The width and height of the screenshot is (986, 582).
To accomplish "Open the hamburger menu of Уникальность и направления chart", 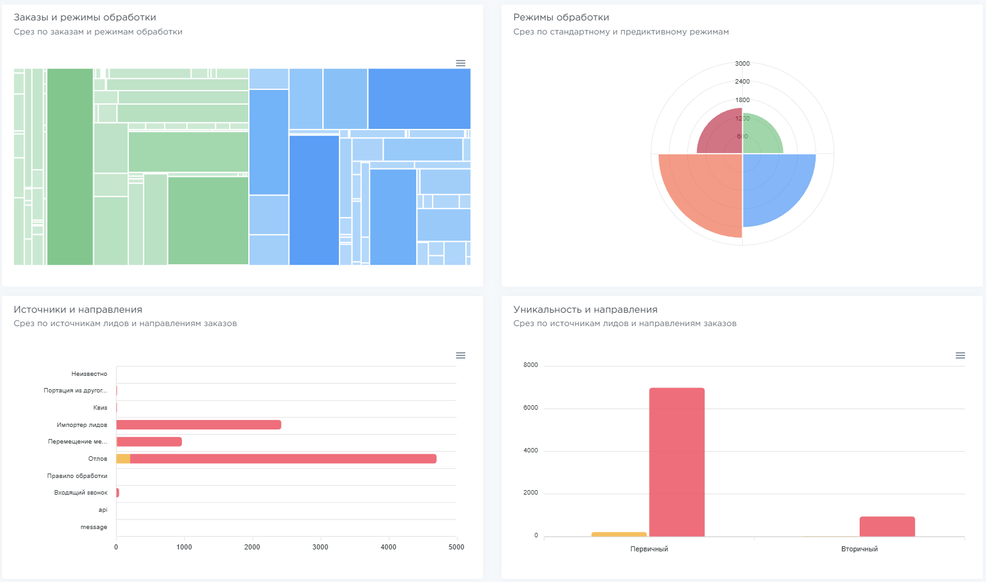I will coord(960,355).
